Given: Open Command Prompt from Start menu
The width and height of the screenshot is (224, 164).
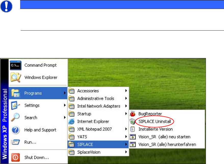Looking at the screenshot, I should (41, 65).
